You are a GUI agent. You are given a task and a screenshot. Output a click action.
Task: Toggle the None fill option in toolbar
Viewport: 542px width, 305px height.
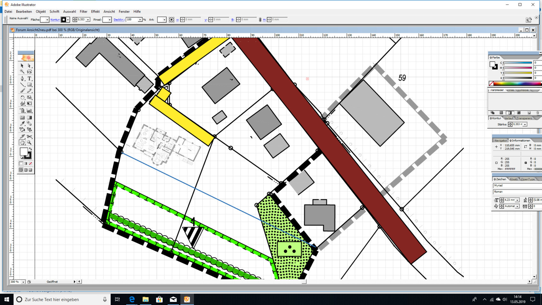[30, 163]
